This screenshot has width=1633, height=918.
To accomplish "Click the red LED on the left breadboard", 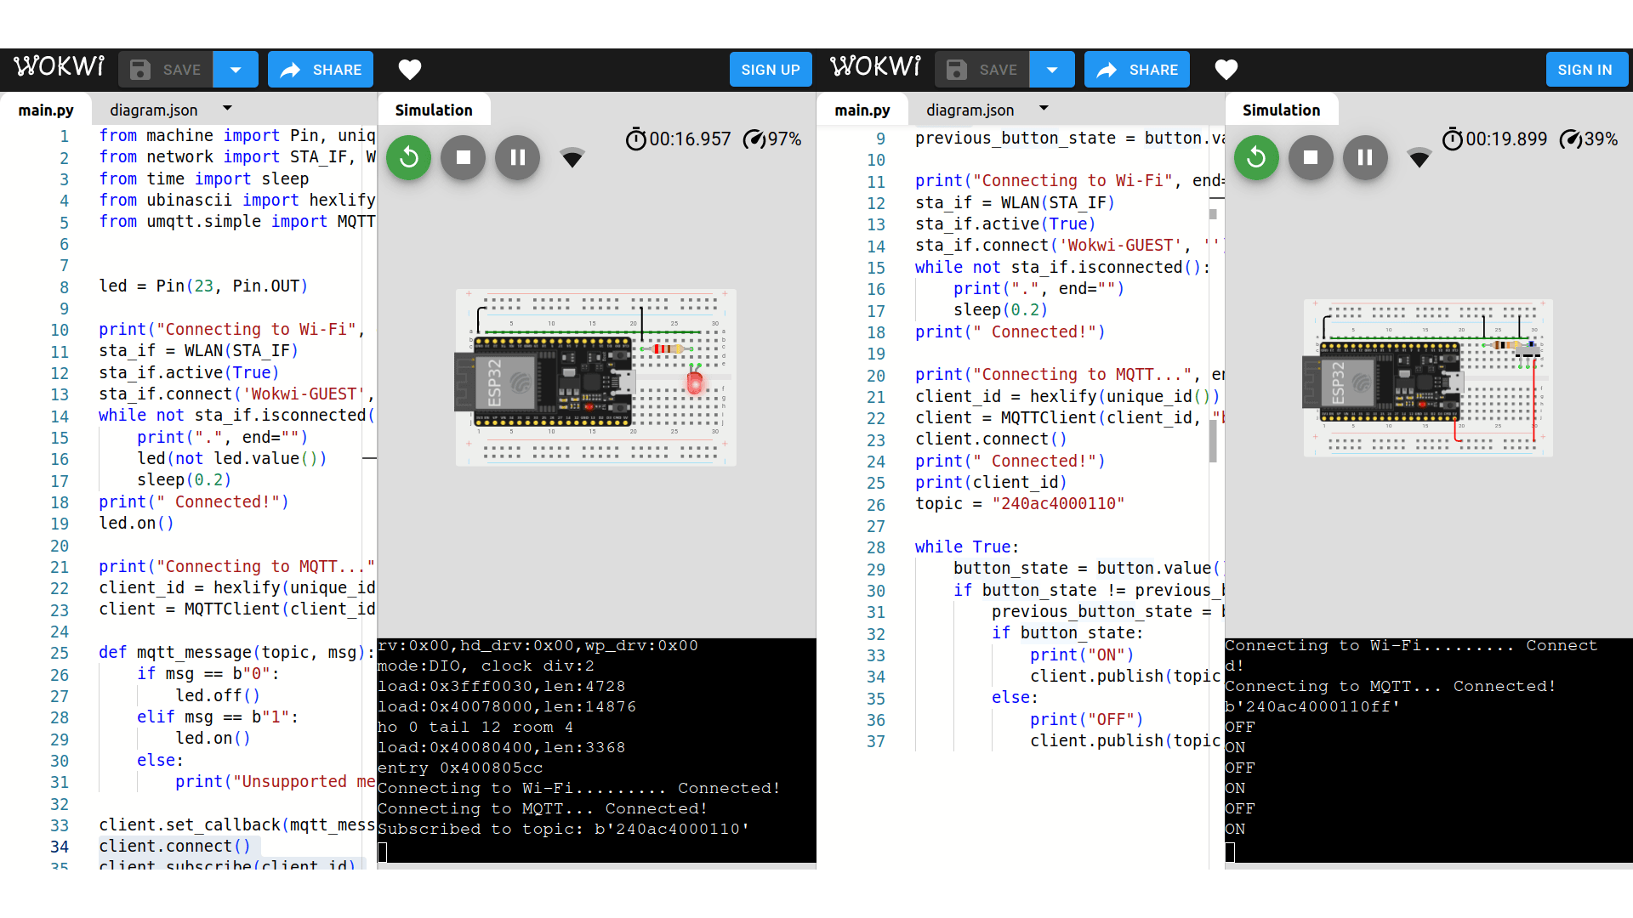I will [695, 382].
